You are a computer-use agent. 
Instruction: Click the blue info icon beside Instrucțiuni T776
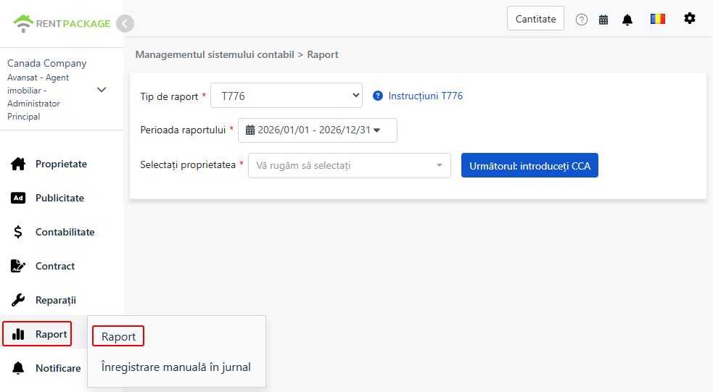[x=377, y=96]
